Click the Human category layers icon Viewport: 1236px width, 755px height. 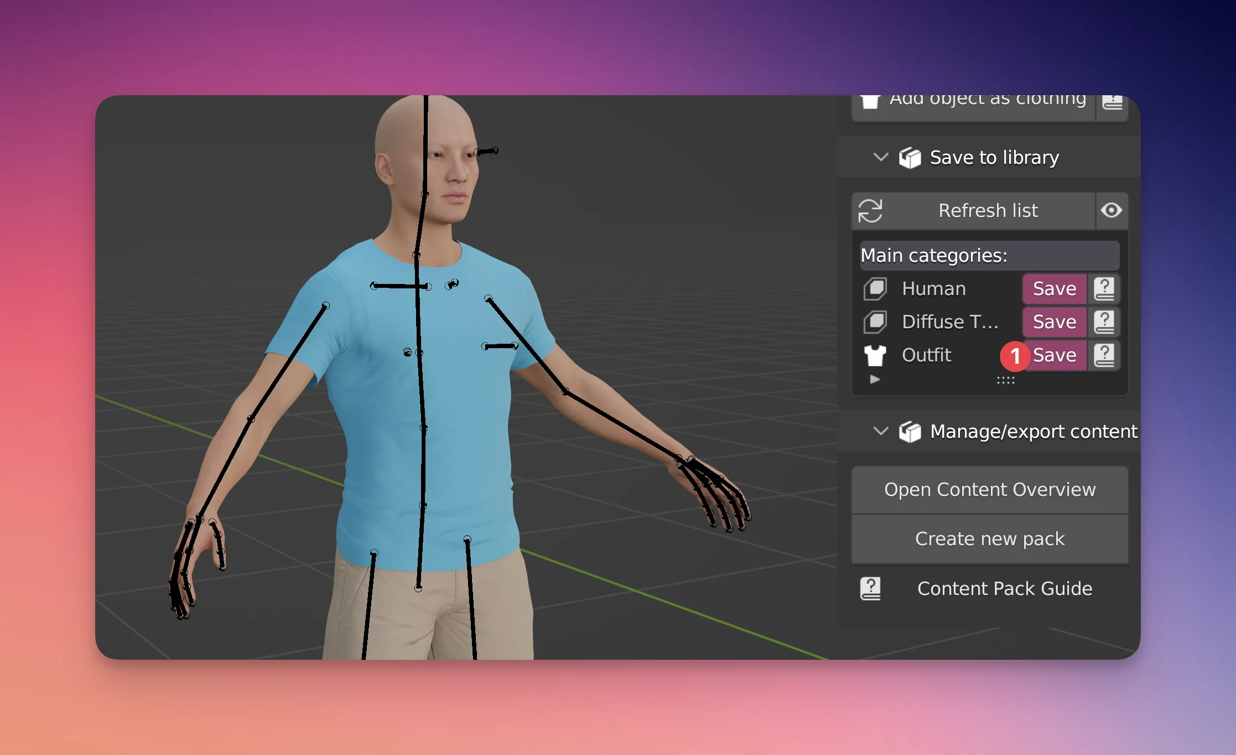tap(875, 289)
